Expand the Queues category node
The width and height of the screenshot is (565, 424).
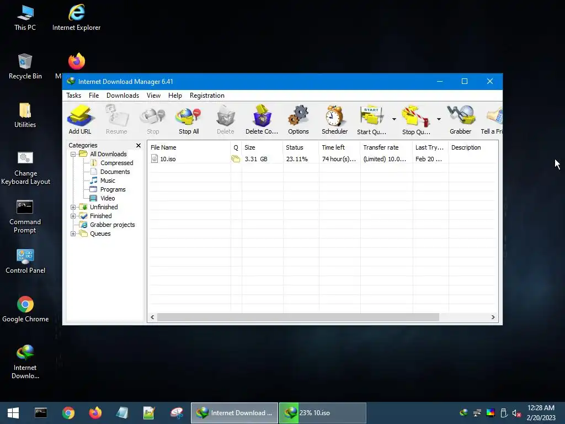tap(73, 234)
